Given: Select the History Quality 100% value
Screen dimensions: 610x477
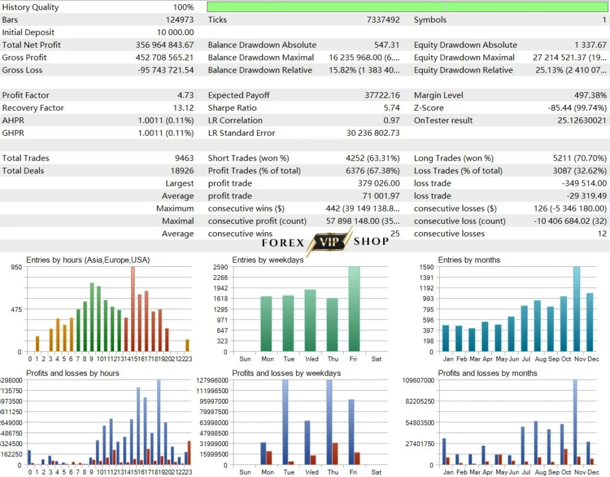Looking at the screenshot, I should pos(183,7).
